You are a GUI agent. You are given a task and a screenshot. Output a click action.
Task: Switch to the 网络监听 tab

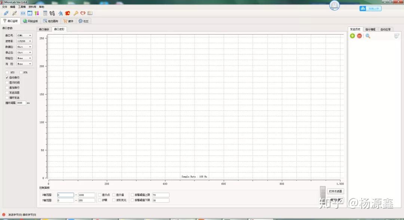[x=30, y=21]
